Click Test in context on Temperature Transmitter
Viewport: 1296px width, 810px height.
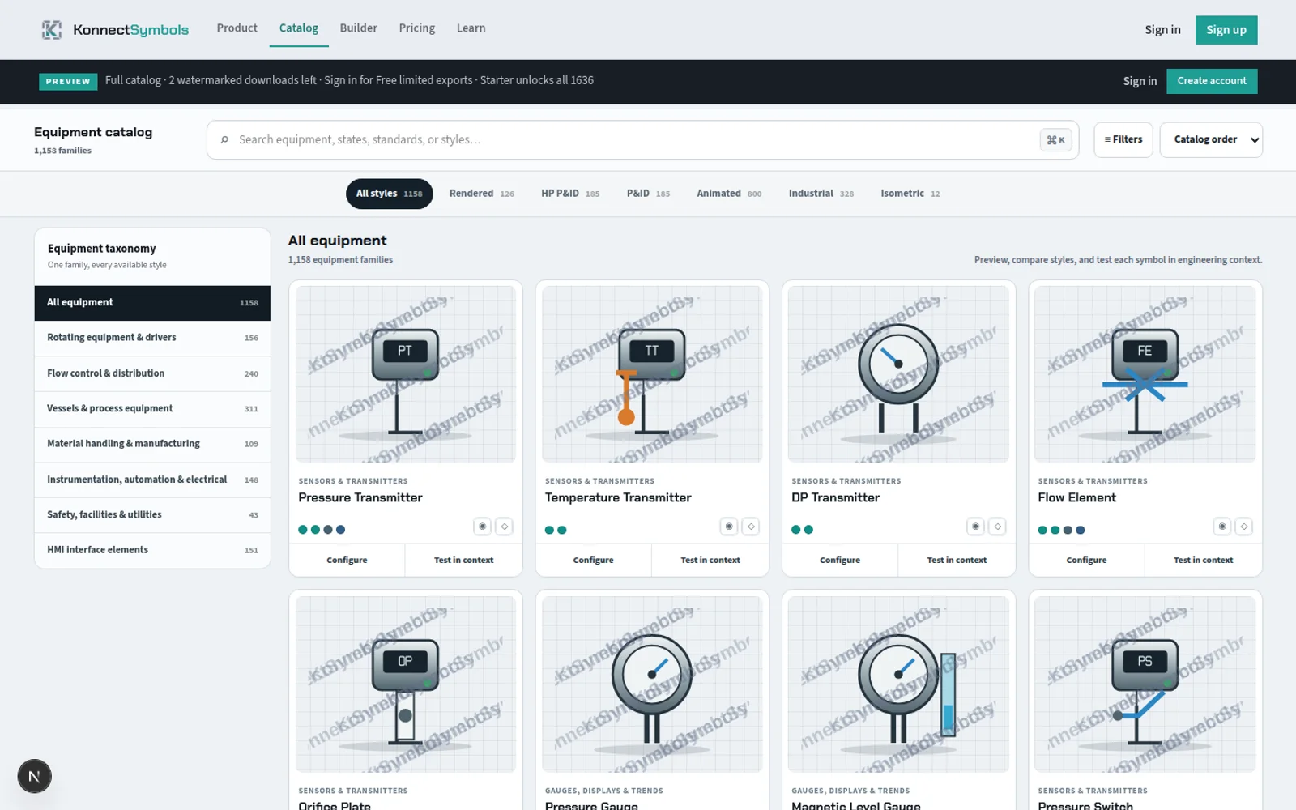pos(710,560)
